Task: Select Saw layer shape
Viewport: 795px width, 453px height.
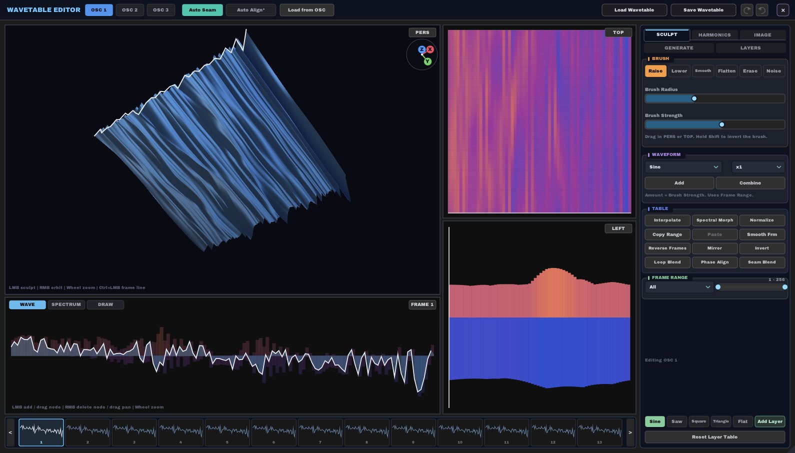Action: 677,421
